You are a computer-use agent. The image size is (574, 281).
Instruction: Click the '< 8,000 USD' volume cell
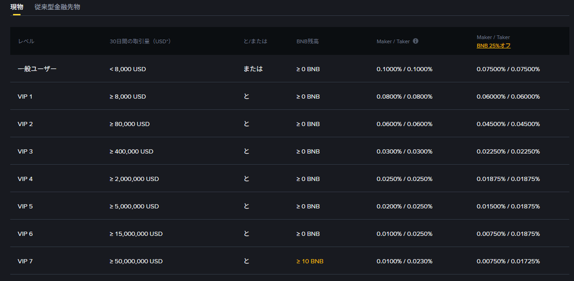[128, 69]
